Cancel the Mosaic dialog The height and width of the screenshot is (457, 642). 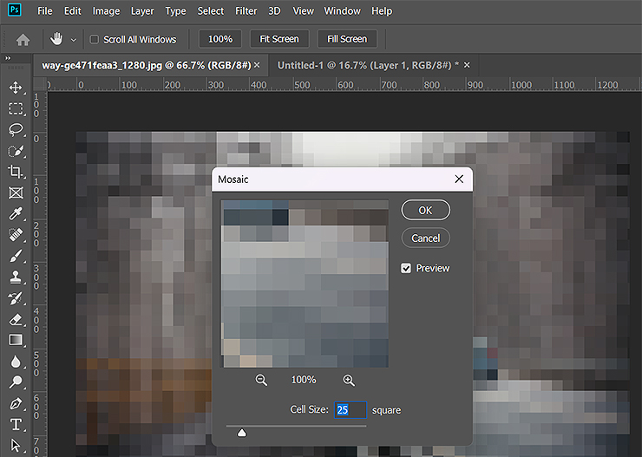425,238
